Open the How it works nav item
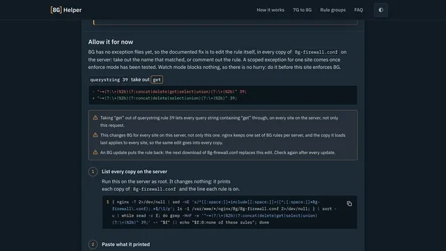The height and width of the screenshot is (251, 446). [270, 10]
